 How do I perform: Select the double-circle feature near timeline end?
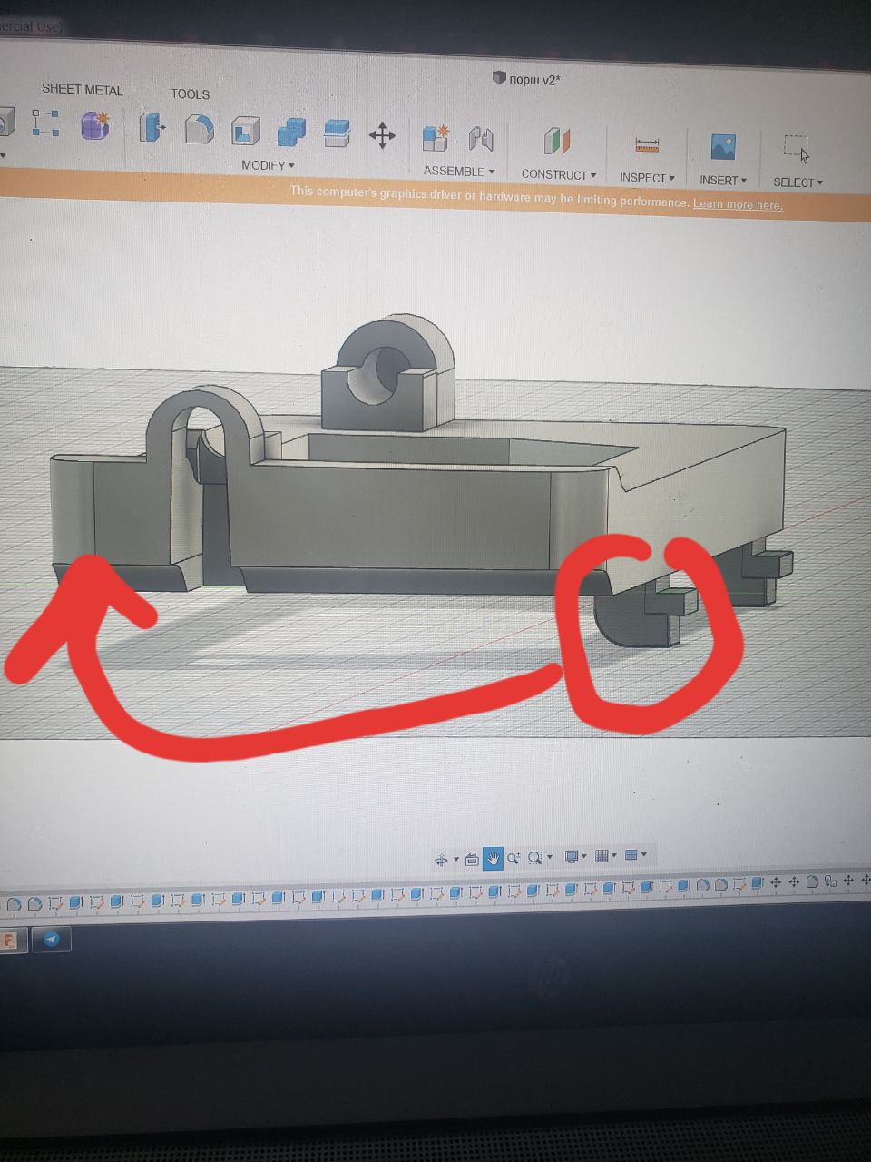830,881
